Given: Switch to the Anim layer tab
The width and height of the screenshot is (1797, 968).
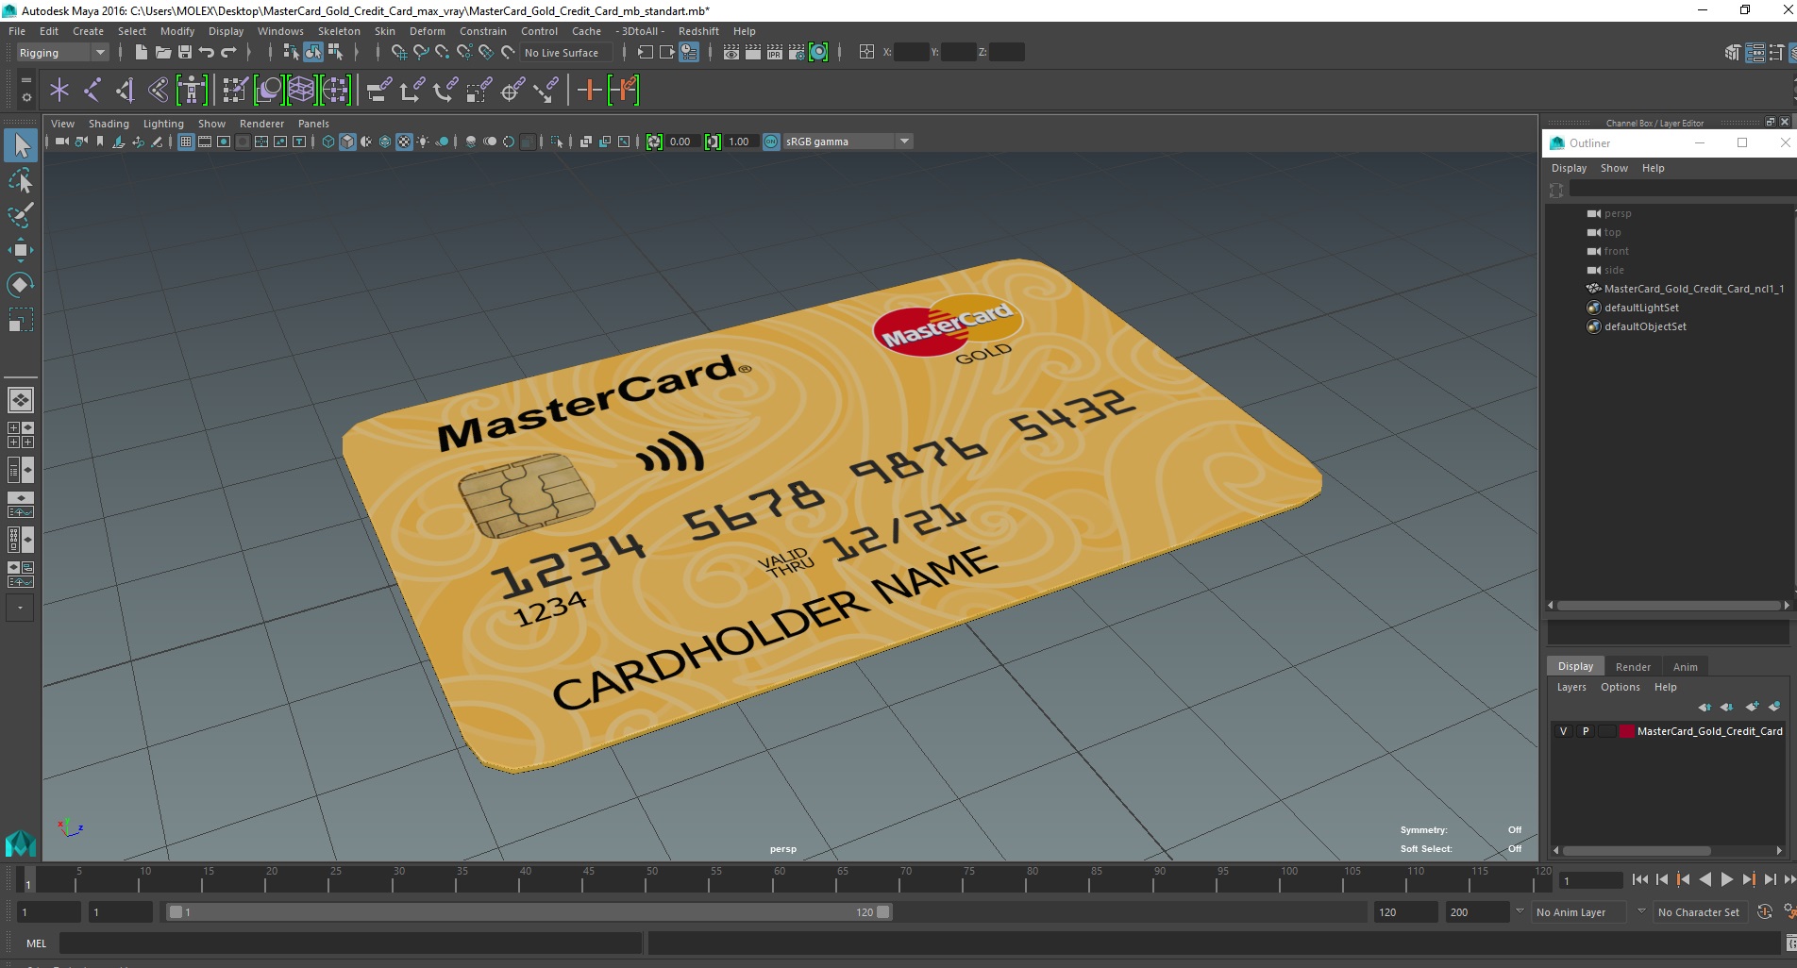Looking at the screenshot, I should tap(1685, 667).
